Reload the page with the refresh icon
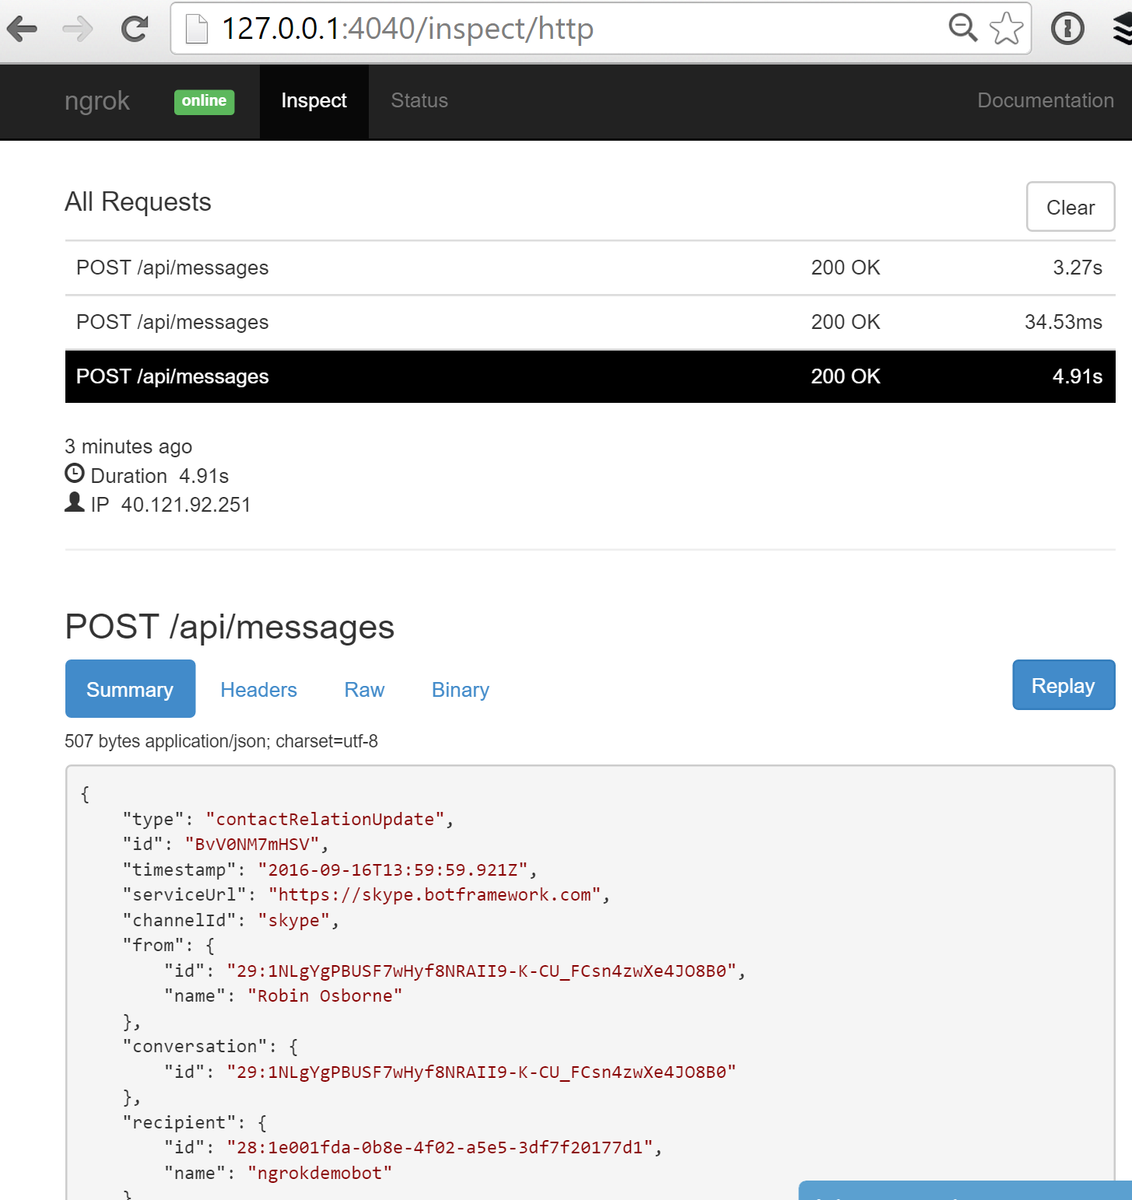The height and width of the screenshot is (1200, 1132). pos(135,30)
